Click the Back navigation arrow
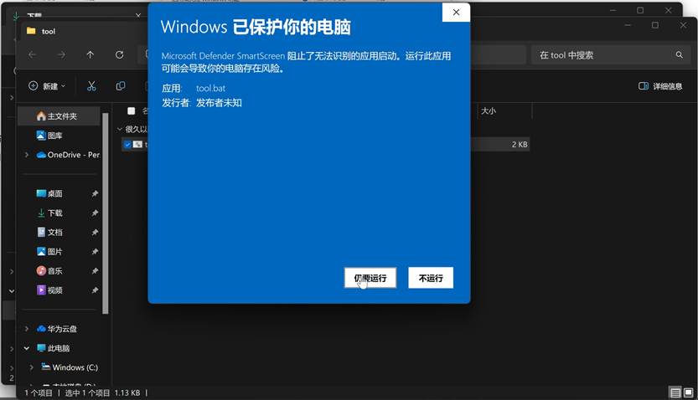 (x=33, y=55)
